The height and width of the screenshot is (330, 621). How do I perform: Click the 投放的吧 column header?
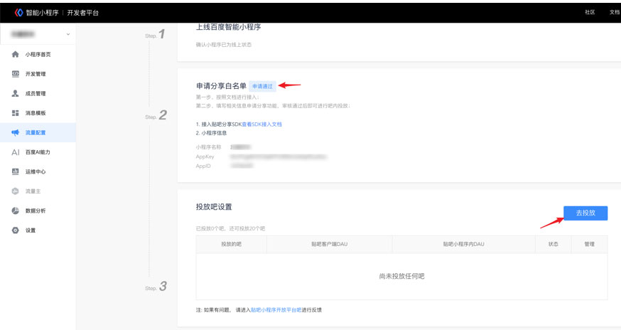(231, 244)
